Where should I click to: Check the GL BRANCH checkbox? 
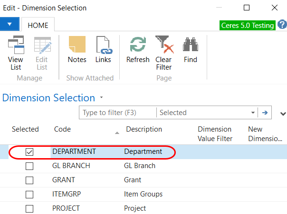(29, 166)
